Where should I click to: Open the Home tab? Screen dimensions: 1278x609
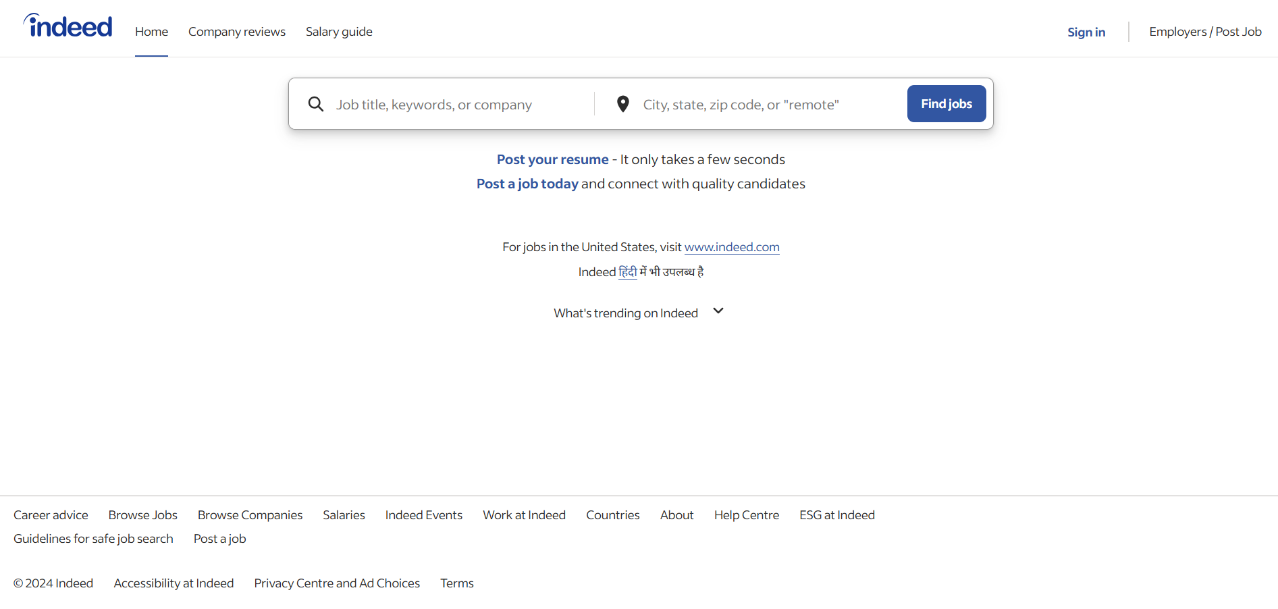coord(151,32)
